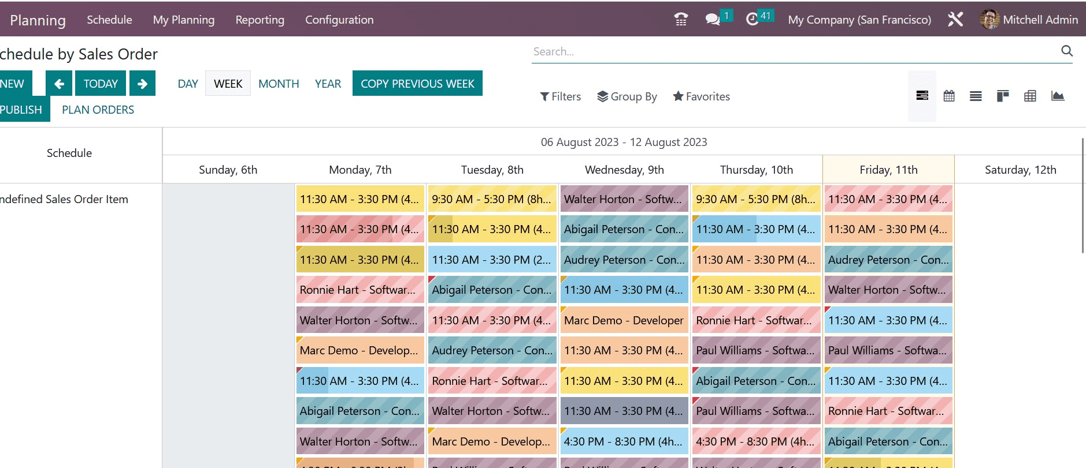Screen dimensions: 1086x468
Task: Switch to pivot table view icon
Action: 1030,96
